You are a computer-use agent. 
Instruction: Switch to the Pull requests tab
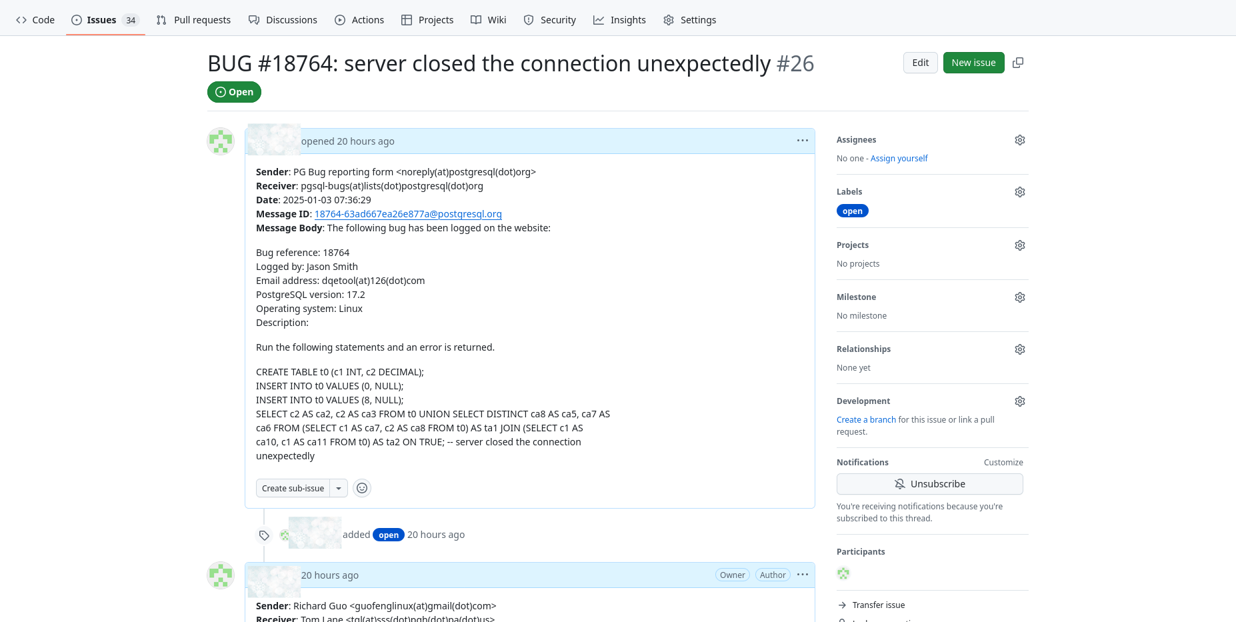[193, 20]
